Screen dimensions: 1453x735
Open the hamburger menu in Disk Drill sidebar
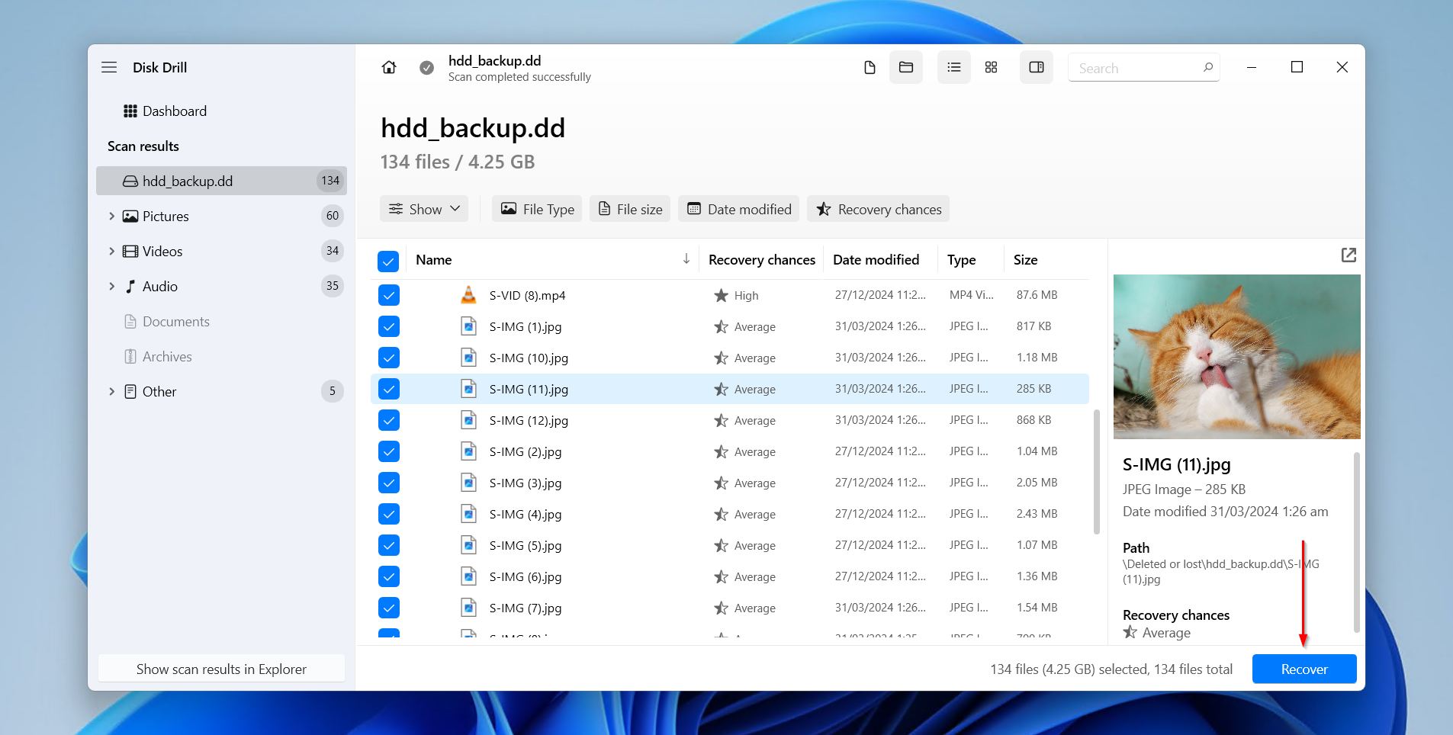pos(109,67)
